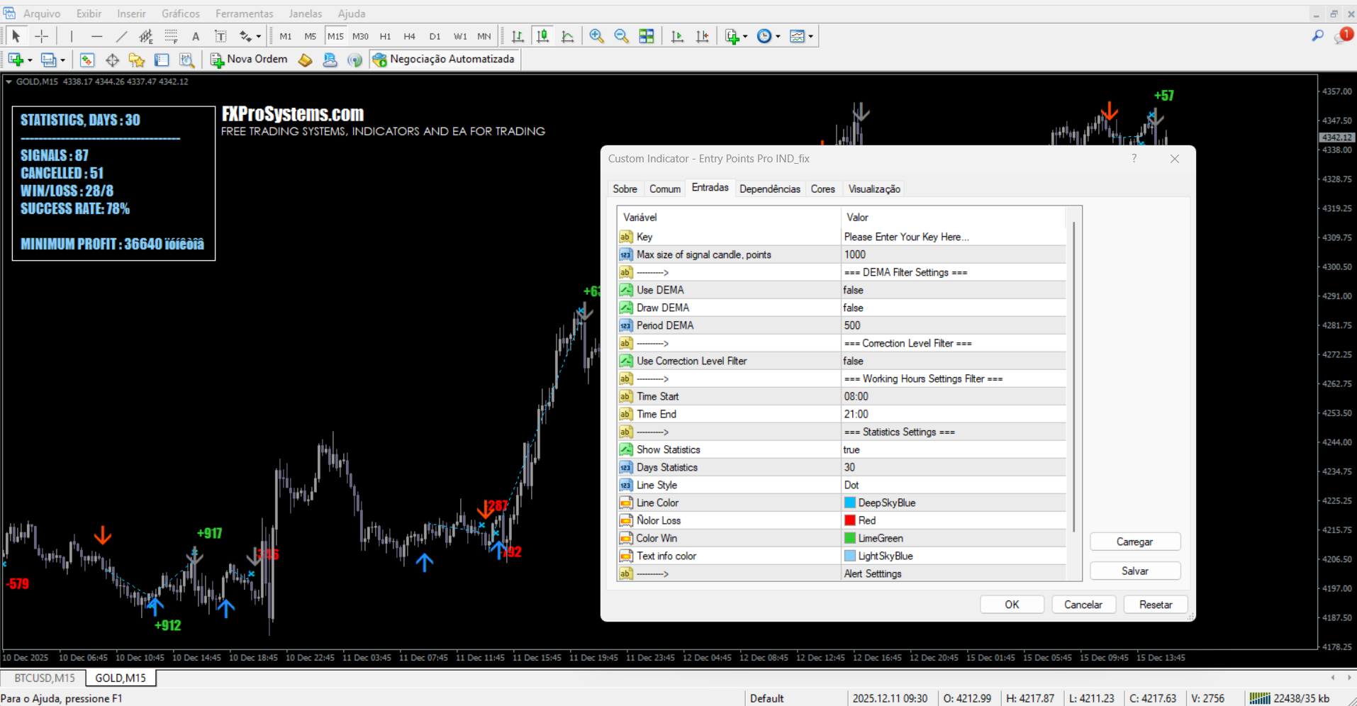Zoom in on the chart
The height and width of the screenshot is (706, 1357).
coord(596,36)
